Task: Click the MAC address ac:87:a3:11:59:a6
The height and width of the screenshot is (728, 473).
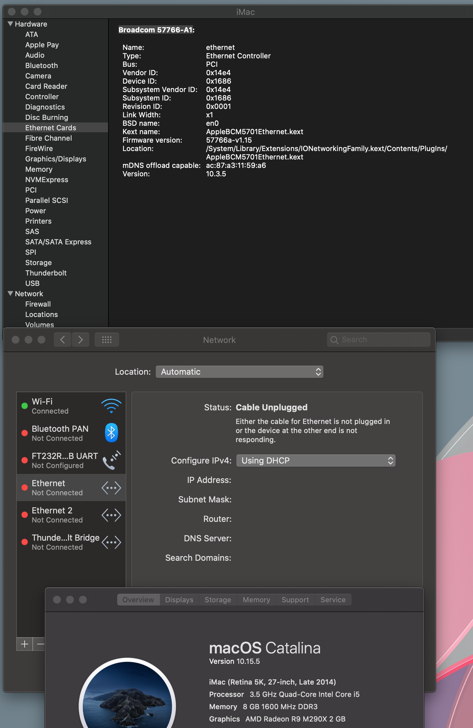Action: [x=236, y=165]
